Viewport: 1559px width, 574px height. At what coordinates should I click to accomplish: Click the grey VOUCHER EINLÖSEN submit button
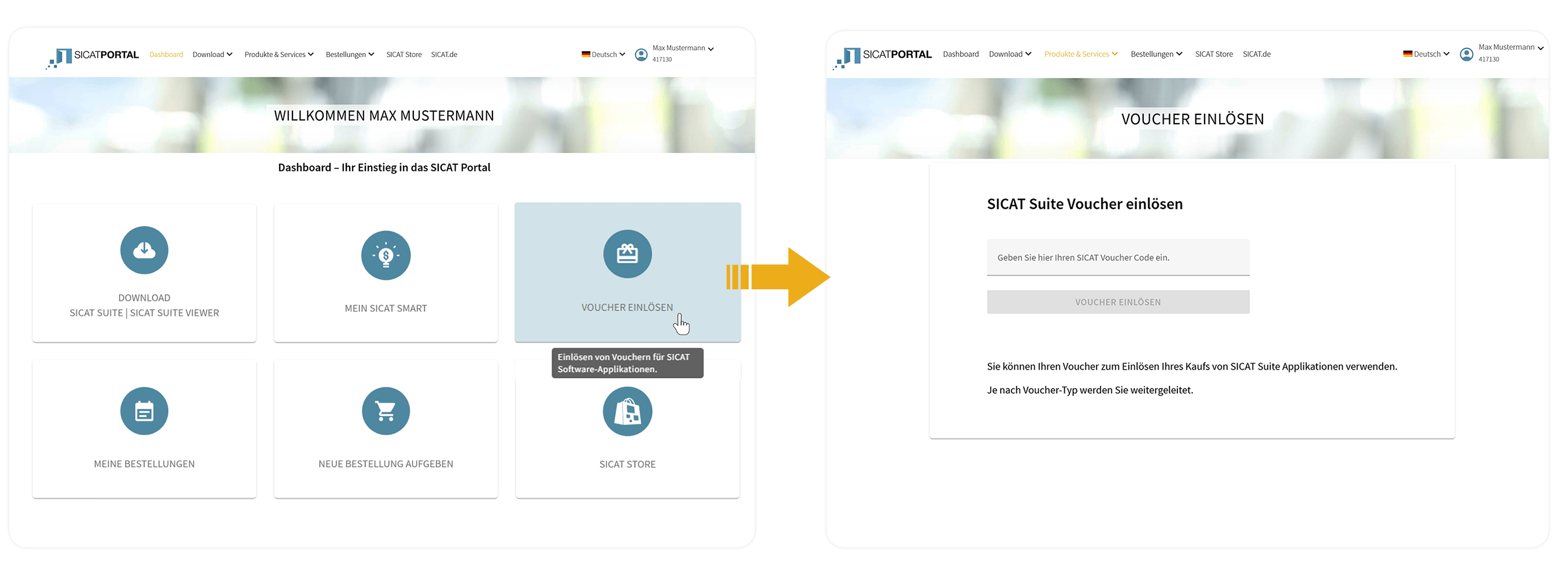[x=1118, y=302]
